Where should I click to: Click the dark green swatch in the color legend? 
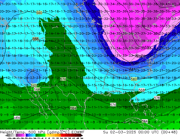[36, 135]
